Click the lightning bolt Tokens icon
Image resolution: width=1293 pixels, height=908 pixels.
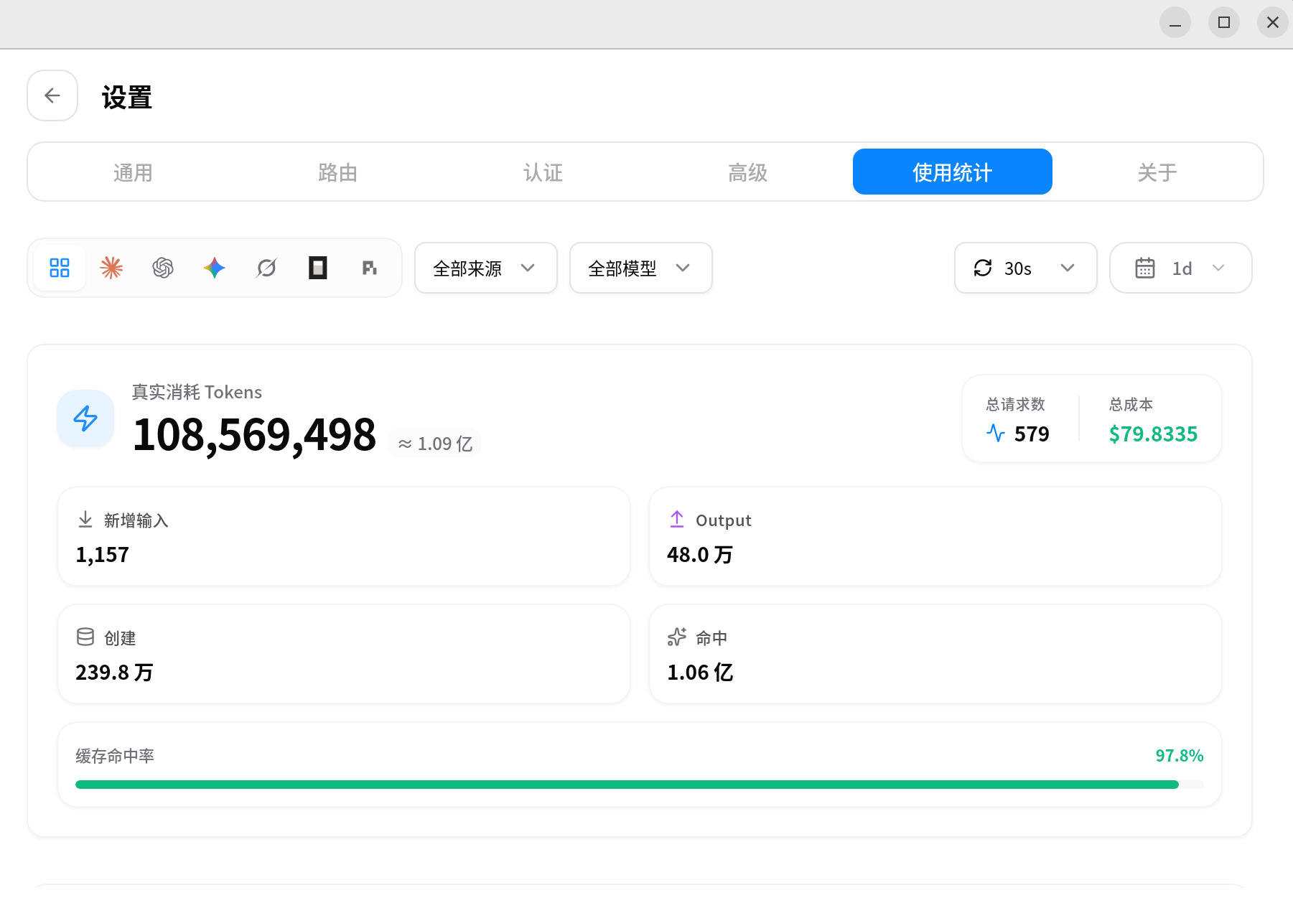85,418
